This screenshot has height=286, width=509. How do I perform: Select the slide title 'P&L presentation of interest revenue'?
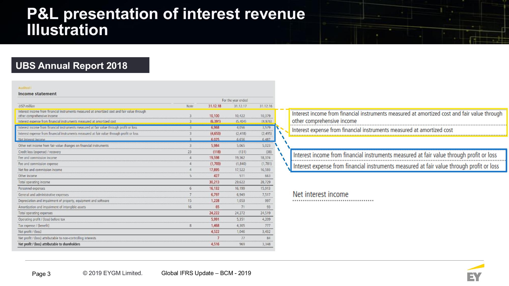click(166, 14)
